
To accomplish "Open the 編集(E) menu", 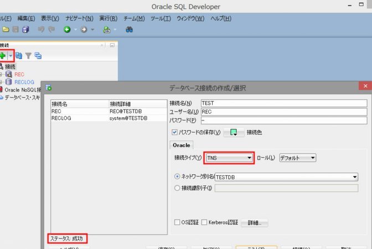I will click(26, 18).
